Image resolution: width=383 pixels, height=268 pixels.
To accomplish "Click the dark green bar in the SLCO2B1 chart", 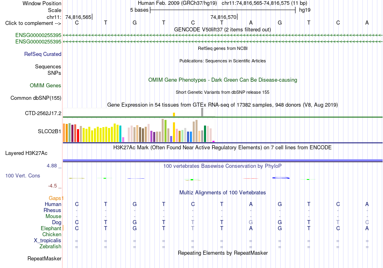I will (205, 134).
